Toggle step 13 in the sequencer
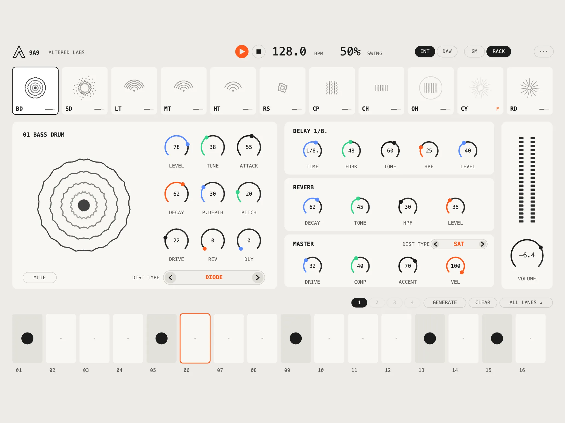Screen dimensions: 565x423 coord(430,338)
